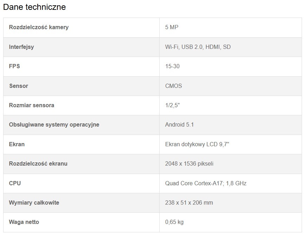Viewport: 308px width, 238px height.
Task: Click the 'Ekran' row label
Action: [x=17, y=144]
